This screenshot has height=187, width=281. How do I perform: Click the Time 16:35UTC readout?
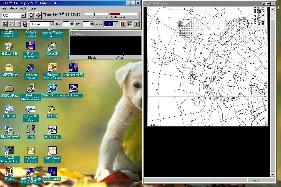click(x=62, y=14)
